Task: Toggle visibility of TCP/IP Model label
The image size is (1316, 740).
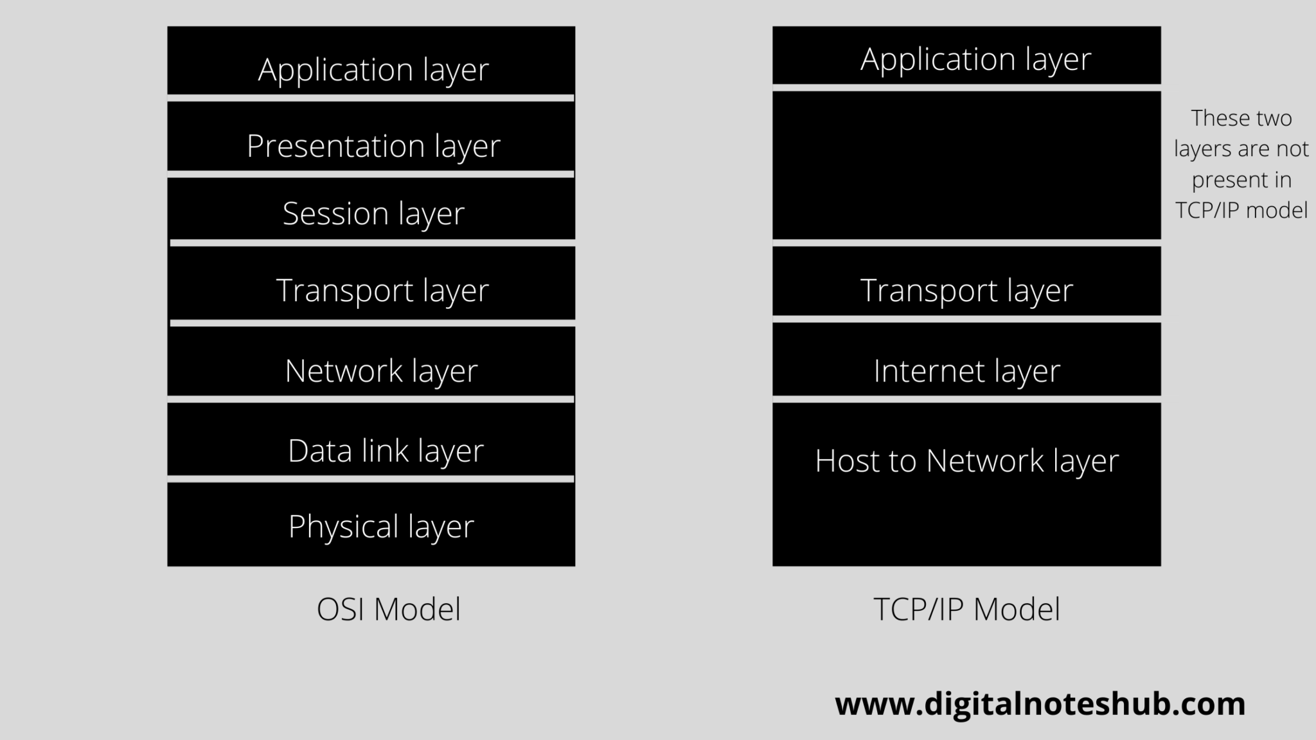Action: click(x=966, y=608)
